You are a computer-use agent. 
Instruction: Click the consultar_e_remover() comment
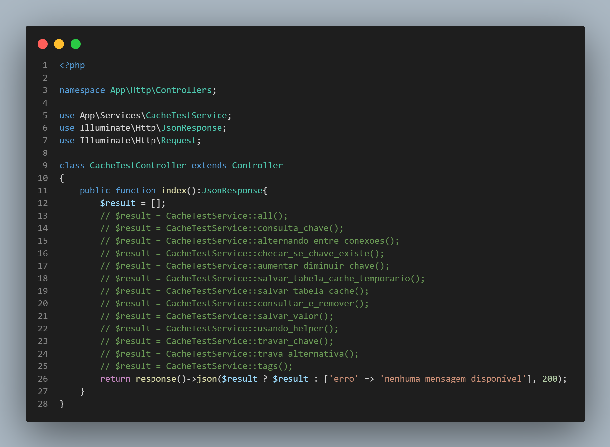pos(234,304)
